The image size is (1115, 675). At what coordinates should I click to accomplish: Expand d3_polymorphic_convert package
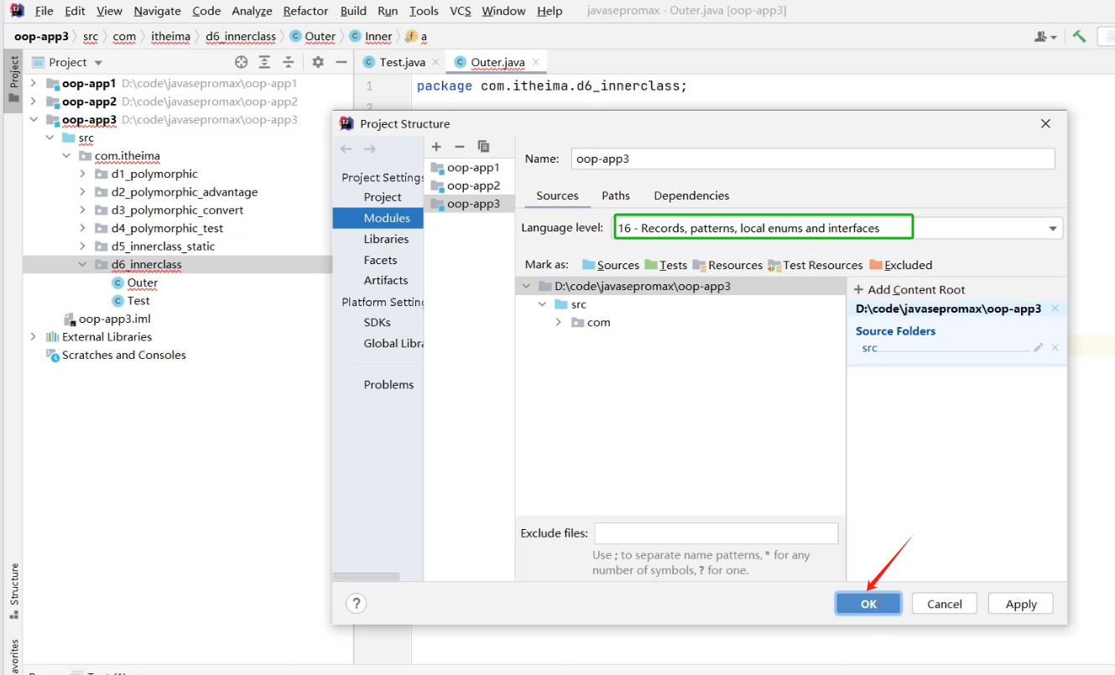(82, 210)
